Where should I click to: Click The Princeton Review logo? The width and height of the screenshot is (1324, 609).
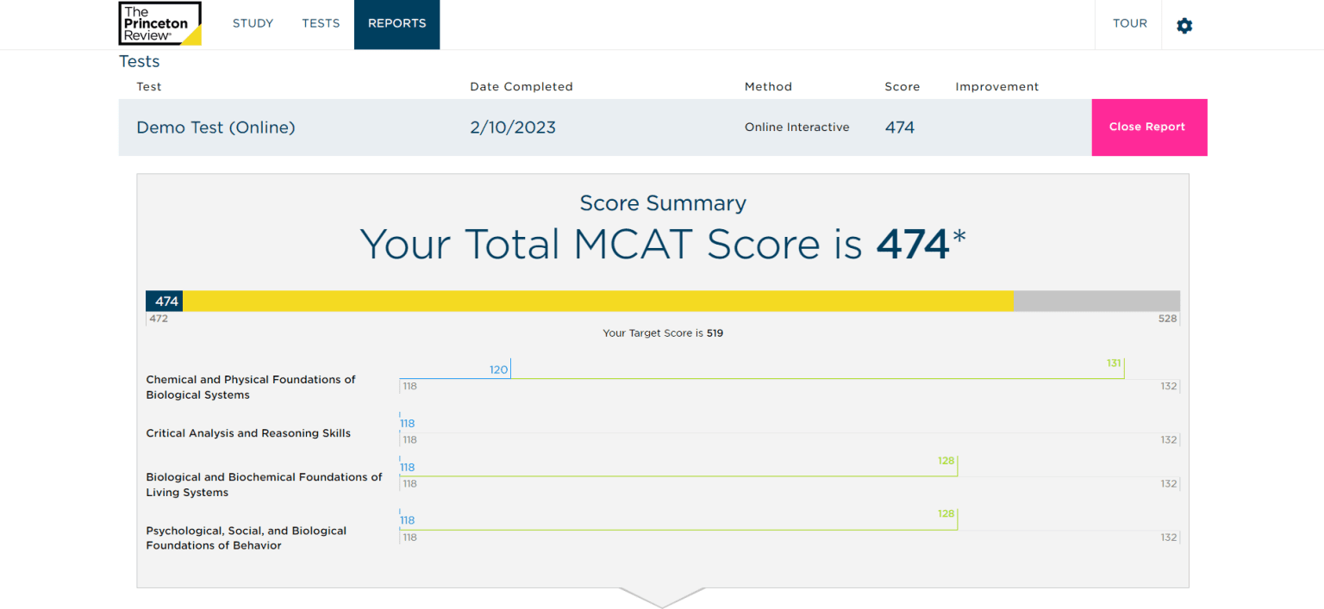click(159, 23)
